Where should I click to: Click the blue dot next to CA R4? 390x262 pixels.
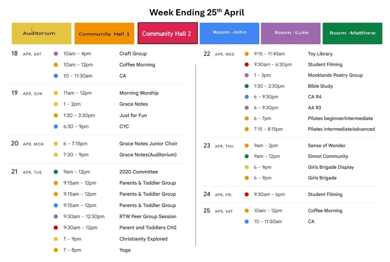247,97
